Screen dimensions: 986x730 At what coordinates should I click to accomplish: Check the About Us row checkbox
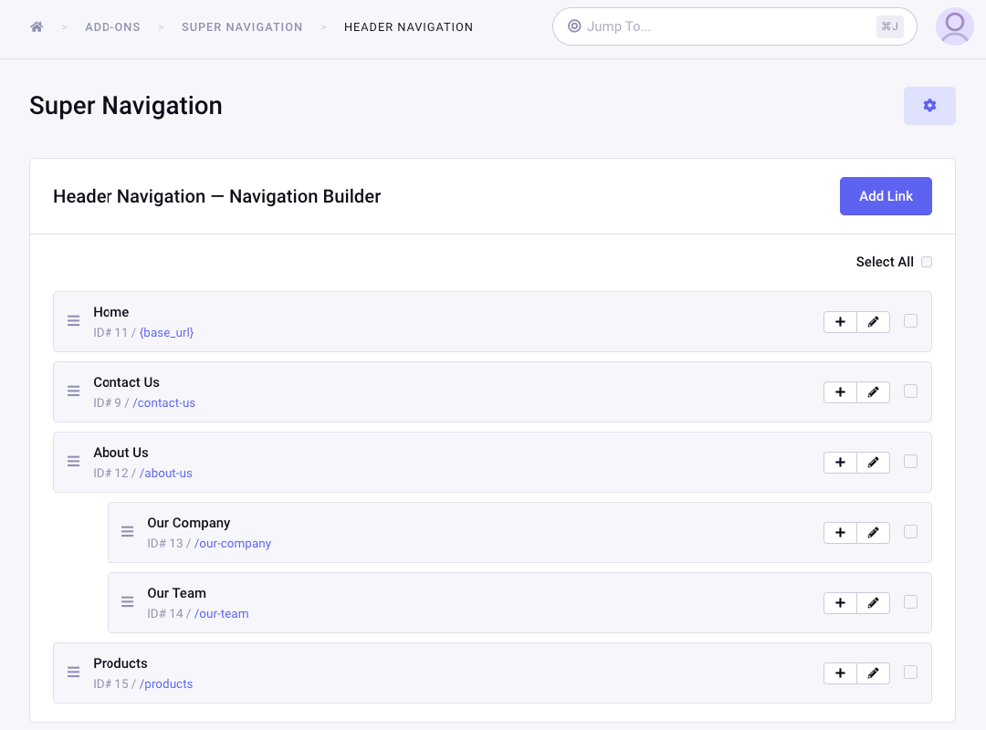(x=910, y=462)
